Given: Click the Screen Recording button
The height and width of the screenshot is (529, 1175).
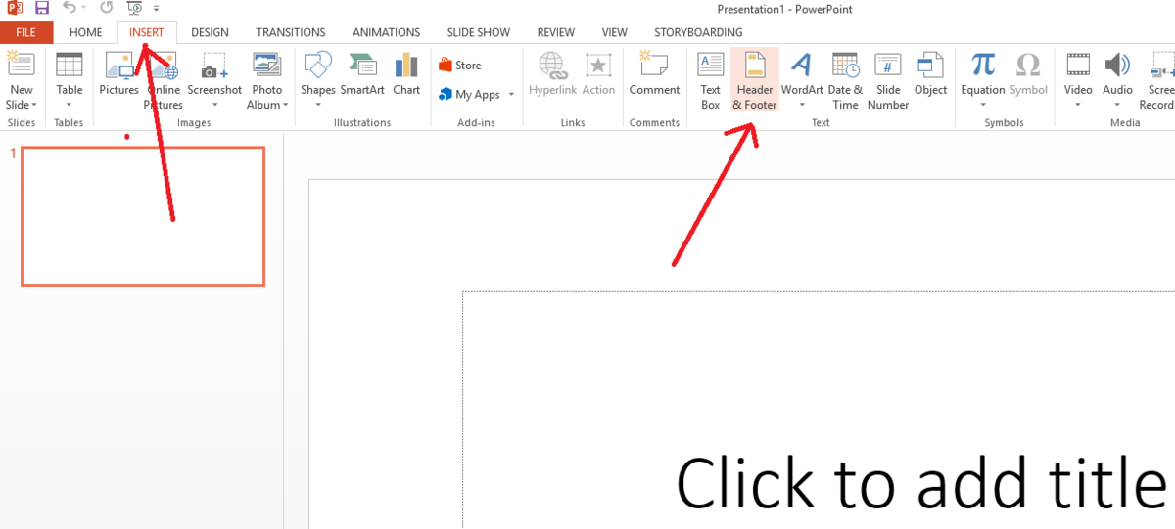Looking at the screenshot, I should click(x=1157, y=80).
